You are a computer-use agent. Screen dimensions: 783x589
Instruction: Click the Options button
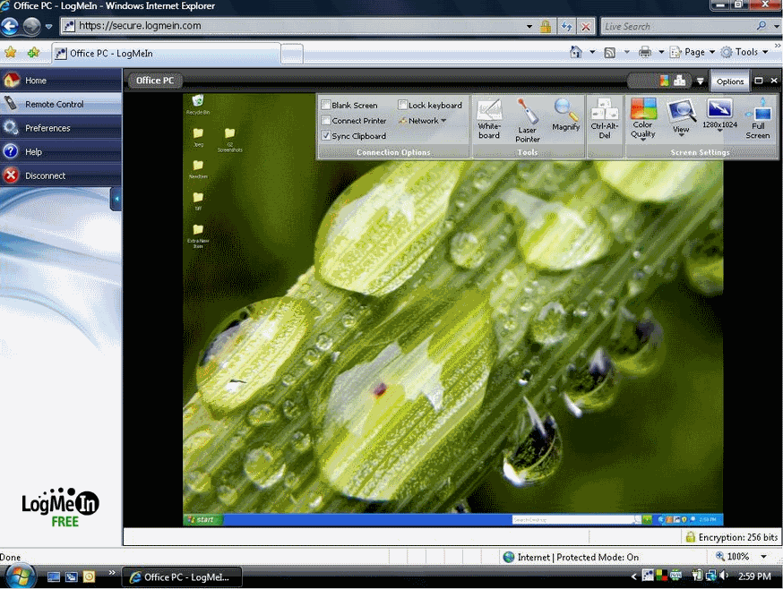pyautogui.click(x=729, y=81)
